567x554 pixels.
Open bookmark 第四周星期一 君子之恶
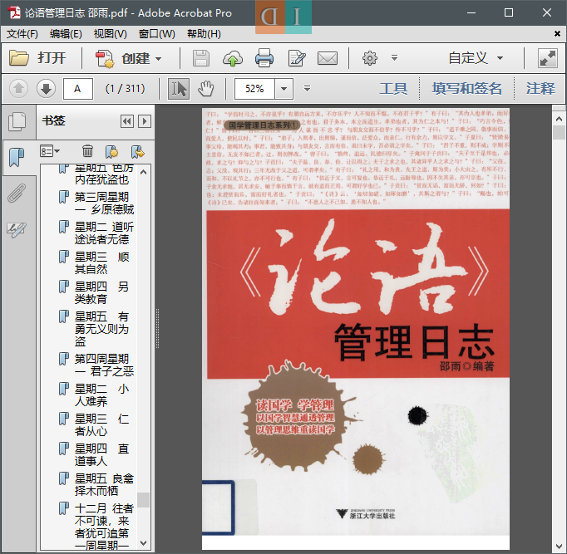104,365
